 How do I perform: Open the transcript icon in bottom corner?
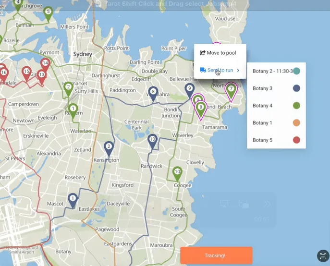coord(323,256)
